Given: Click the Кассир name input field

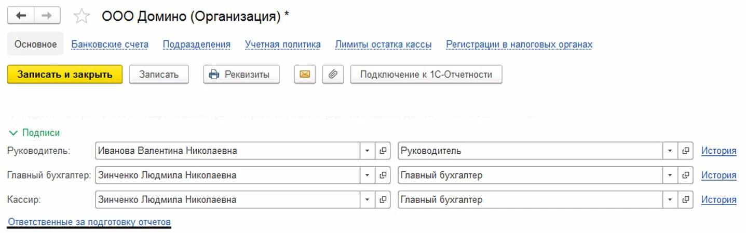Looking at the screenshot, I should click(x=227, y=200).
